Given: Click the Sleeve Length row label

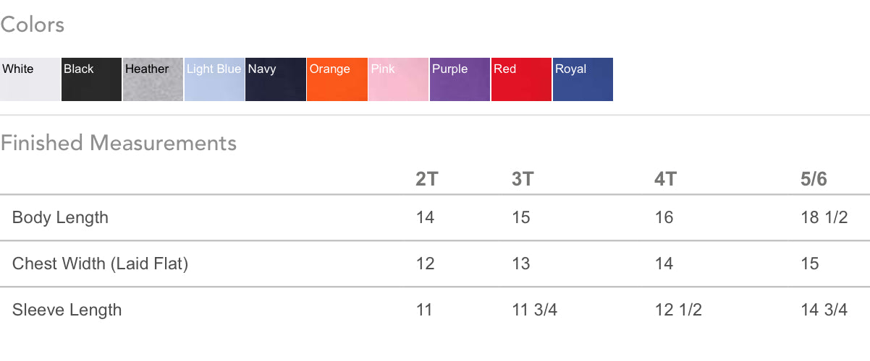Looking at the screenshot, I should click(x=67, y=310).
